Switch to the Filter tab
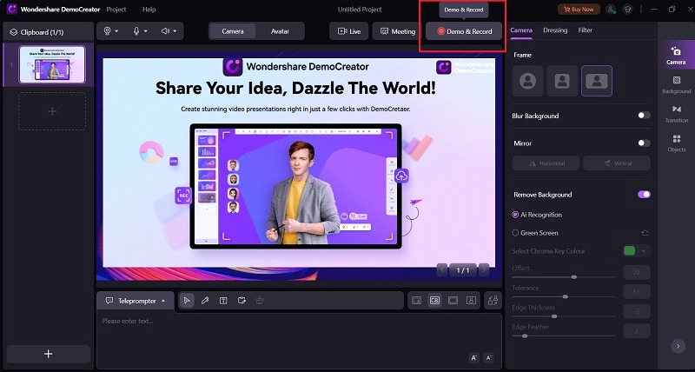 click(x=585, y=30)
